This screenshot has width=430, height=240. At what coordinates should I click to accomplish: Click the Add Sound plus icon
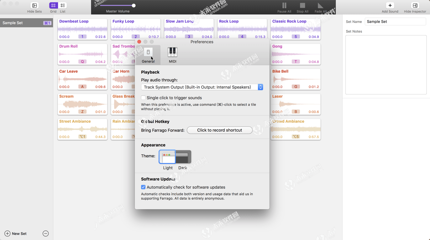[390, 5]
